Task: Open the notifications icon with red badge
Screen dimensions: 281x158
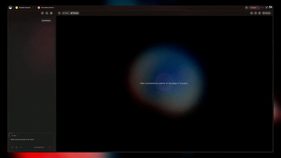Action: click(267, 7)
